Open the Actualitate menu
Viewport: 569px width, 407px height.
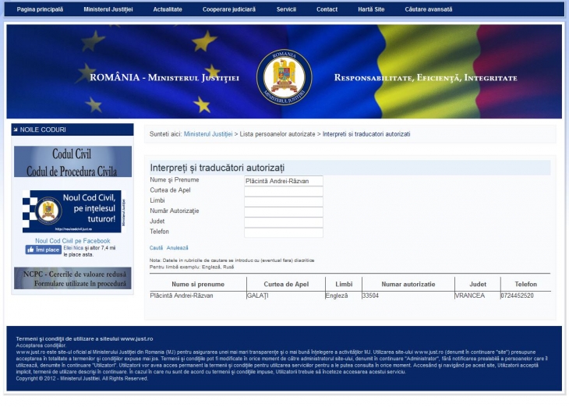[167, 9]
